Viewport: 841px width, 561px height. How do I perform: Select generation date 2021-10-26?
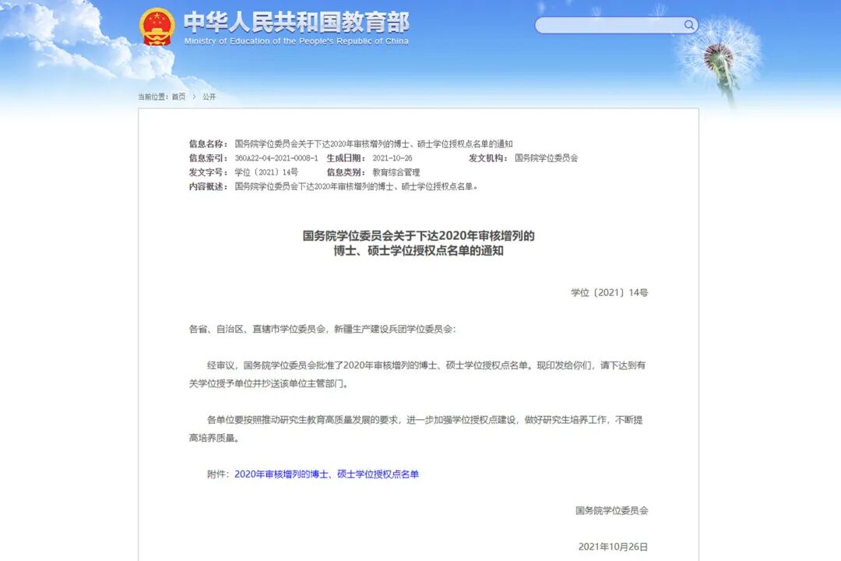coord(392,158)
